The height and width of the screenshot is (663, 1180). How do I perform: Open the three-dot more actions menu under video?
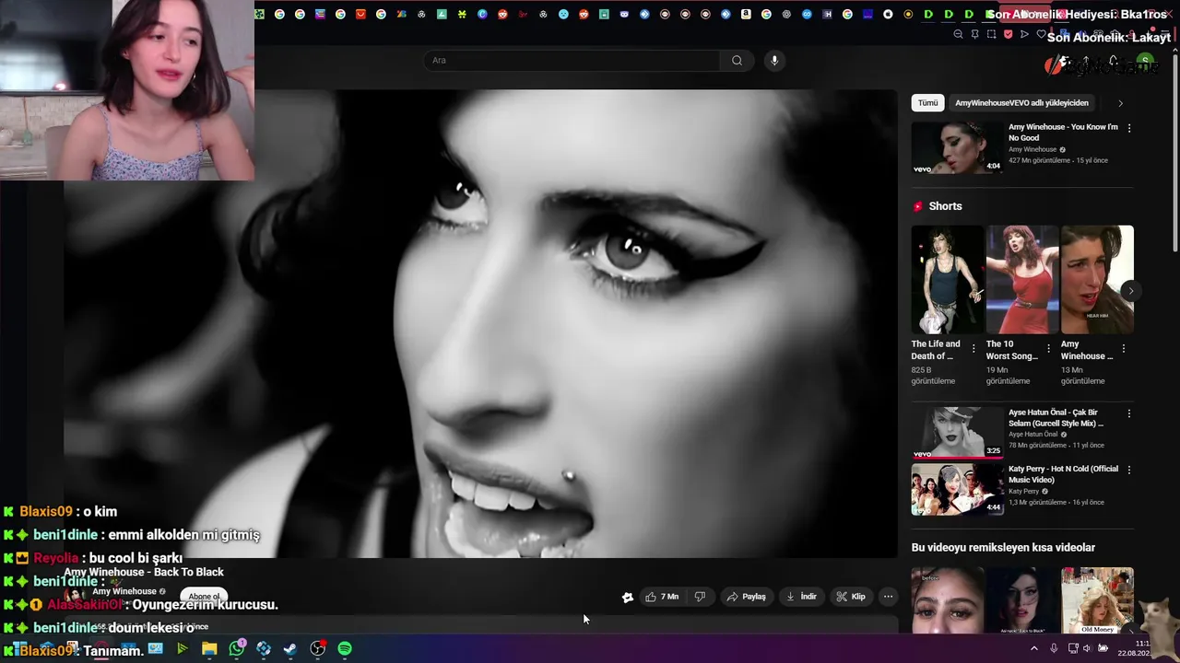pyautogui.click(x=888, y=597)
